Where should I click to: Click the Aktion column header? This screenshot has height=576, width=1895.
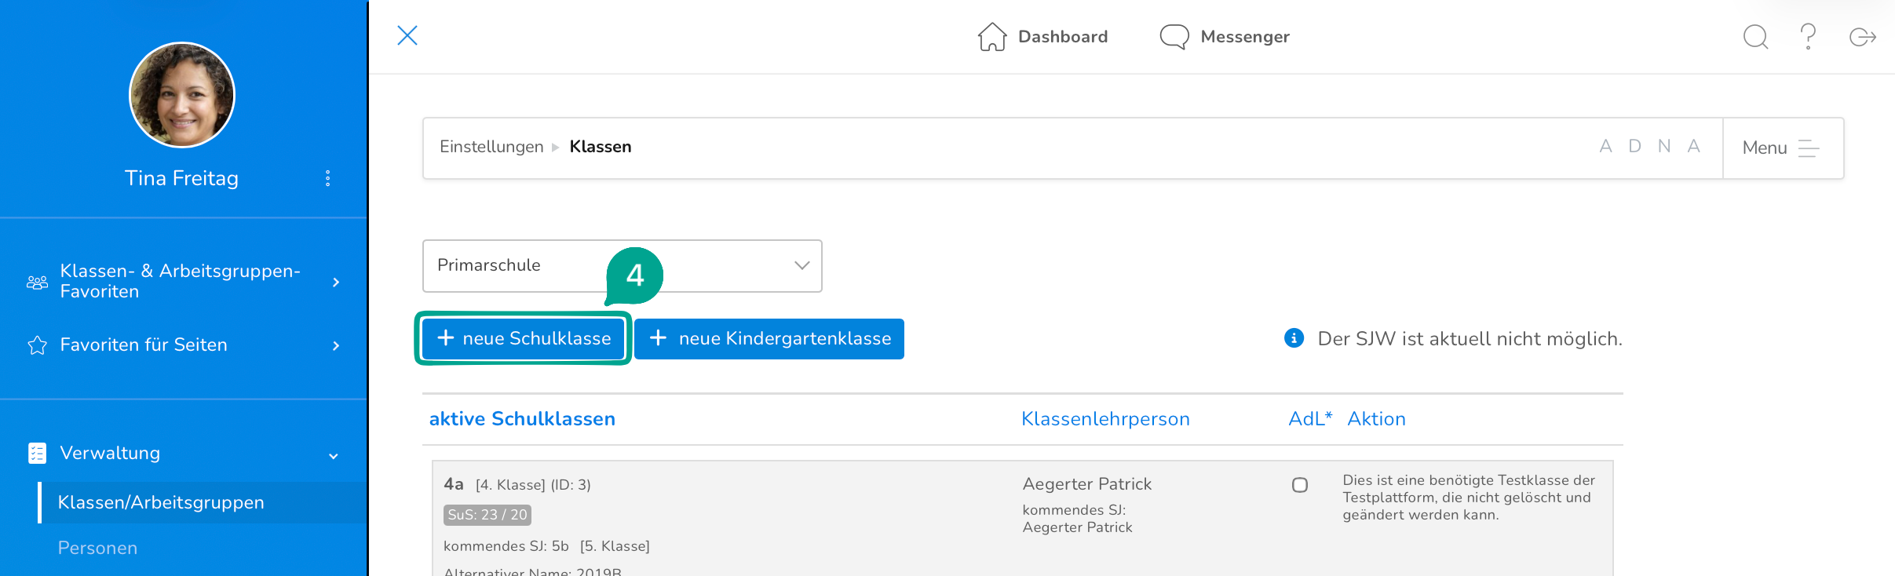click(1377, 419)
